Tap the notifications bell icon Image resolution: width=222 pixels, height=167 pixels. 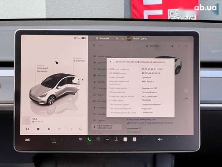click(172, 46)
